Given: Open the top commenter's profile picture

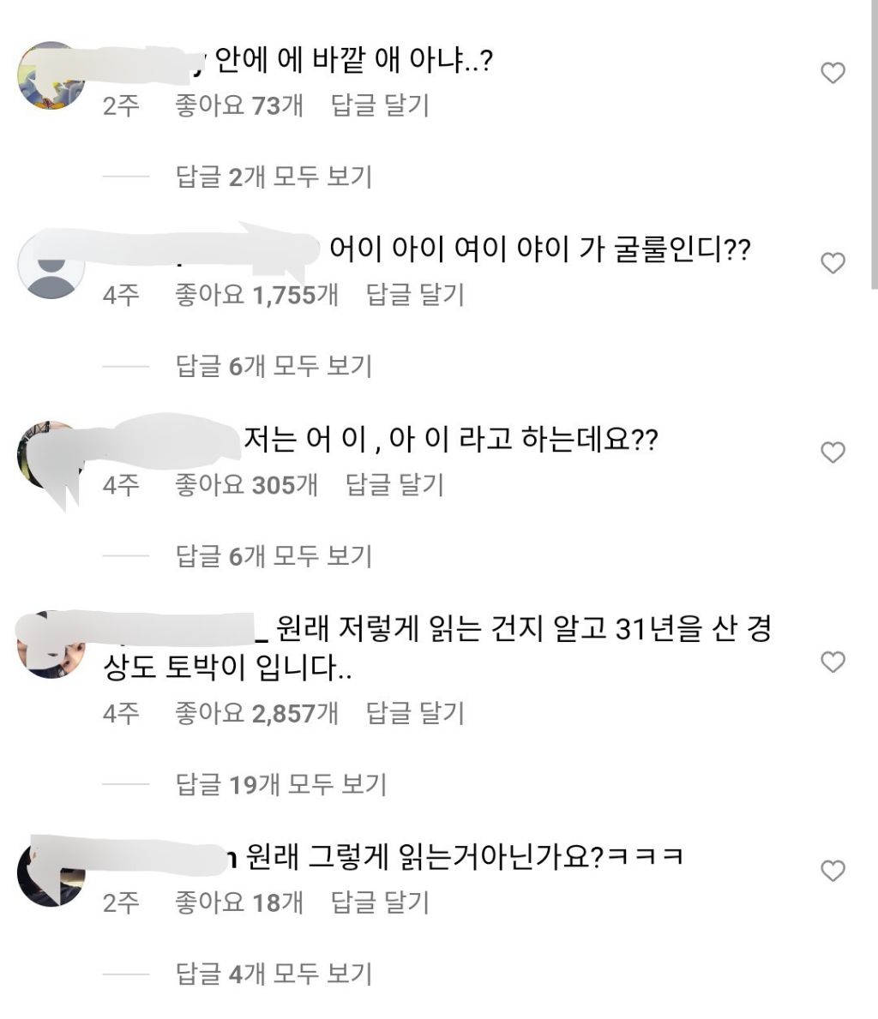Looking at the screenshot, I should point(51,74).
